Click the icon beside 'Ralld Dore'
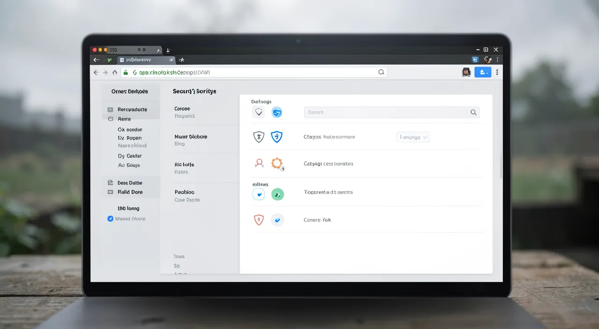Viewport: 599px width, 329px height. [x=110, y=192]
